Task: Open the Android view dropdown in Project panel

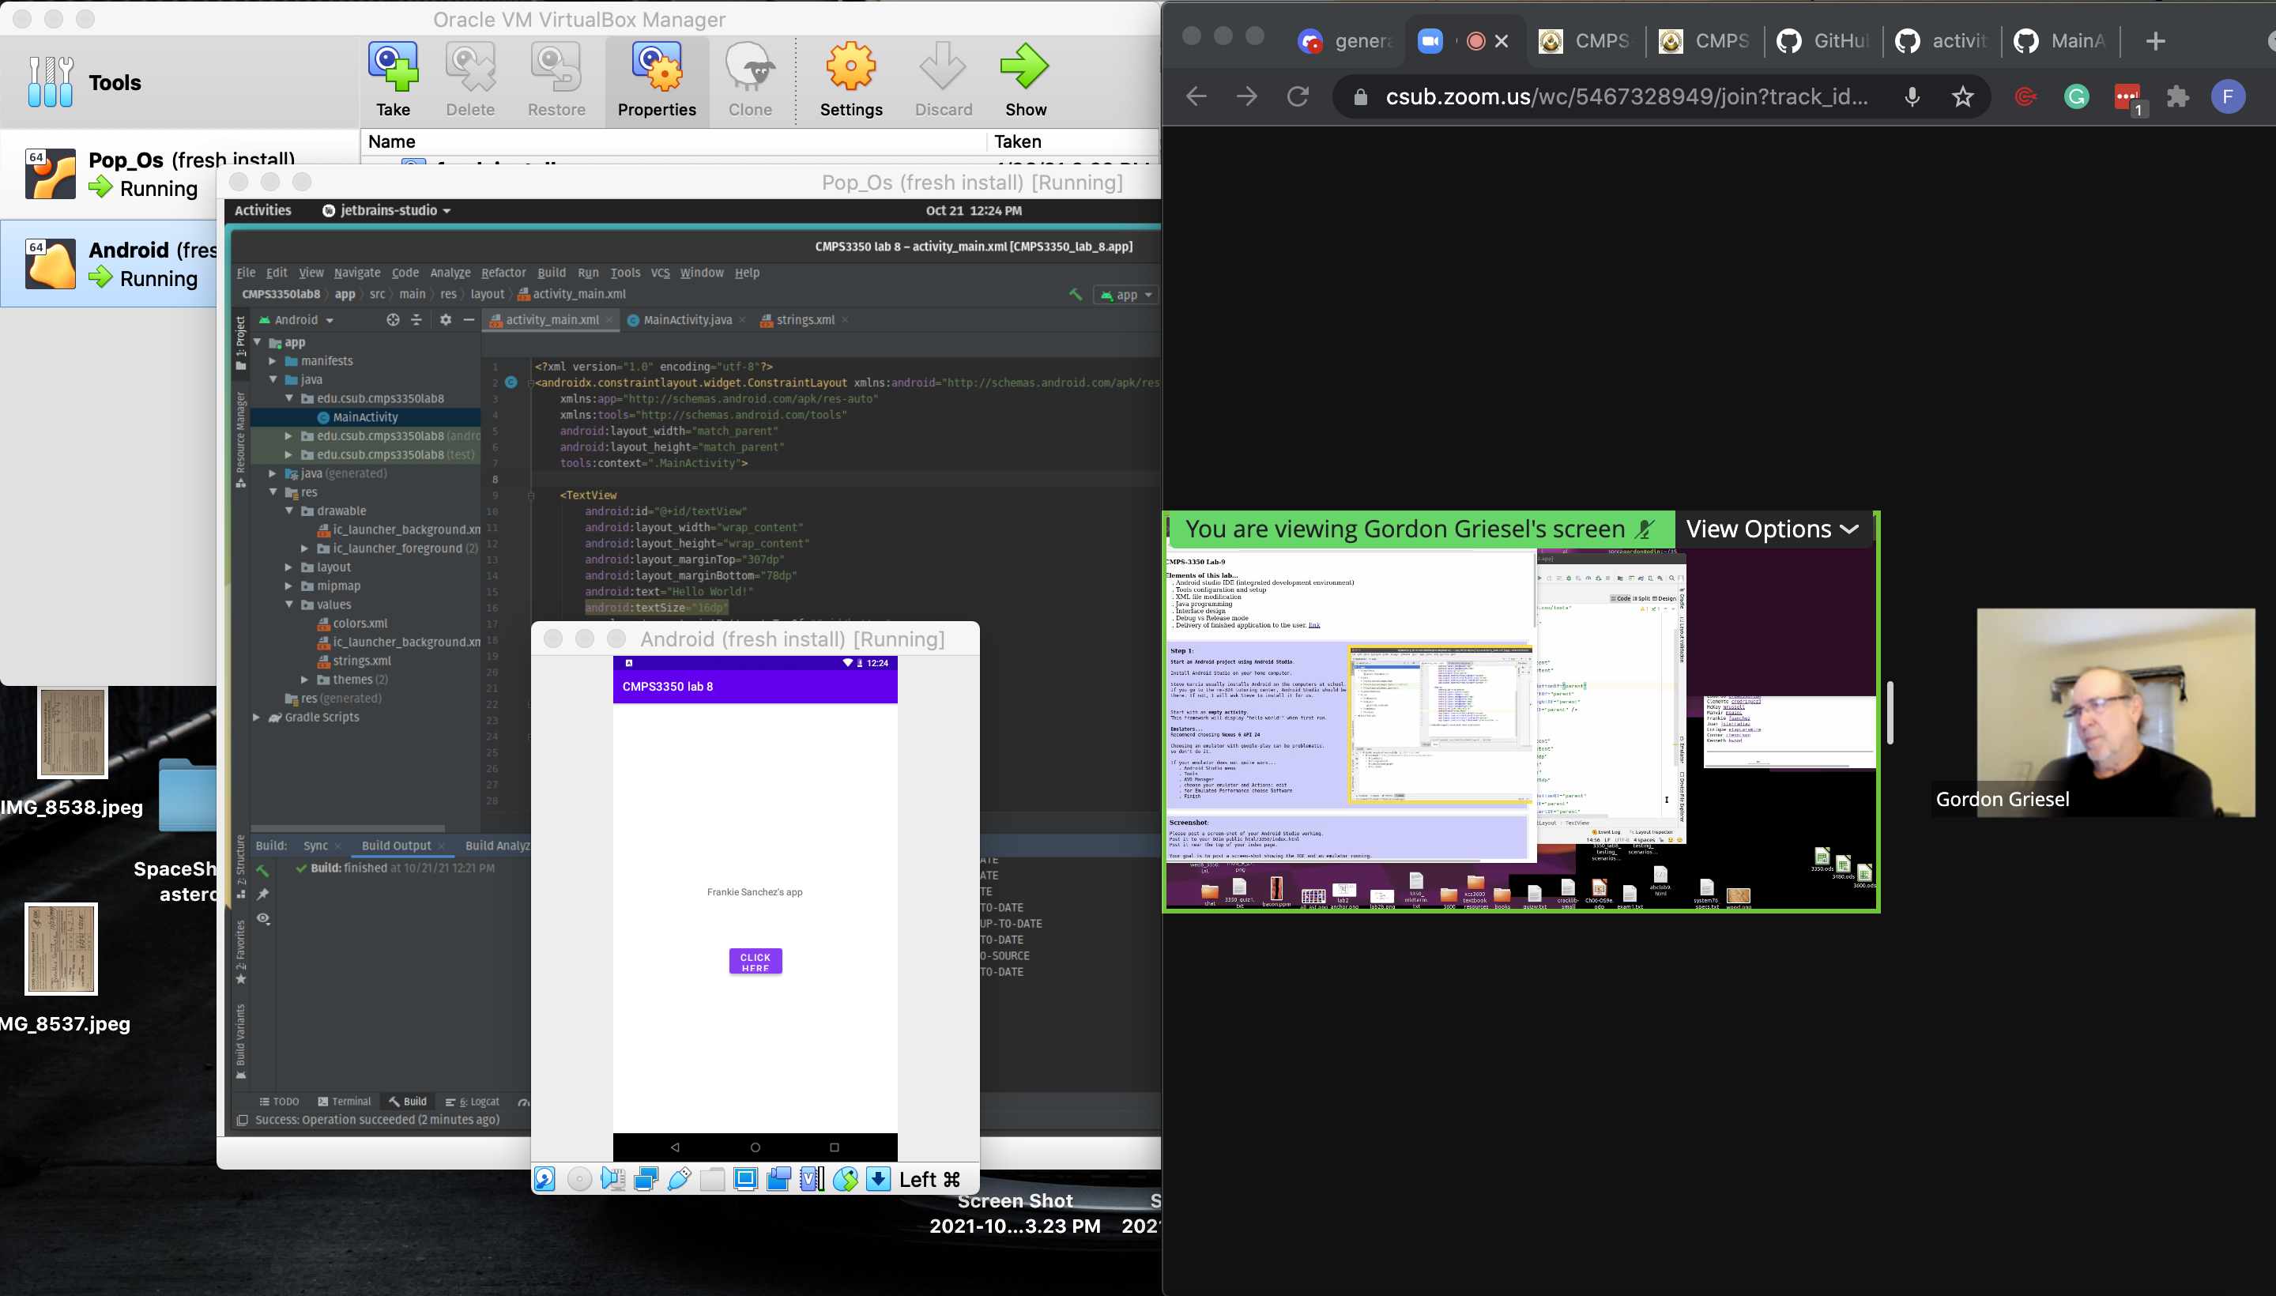Action: (296, 319)
